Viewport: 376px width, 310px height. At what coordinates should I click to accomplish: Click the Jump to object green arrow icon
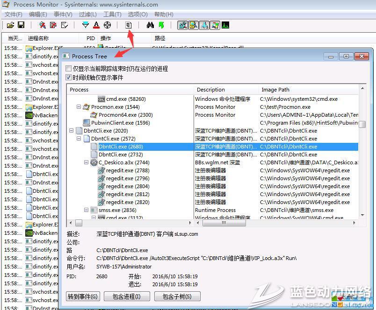click(161, 25)
